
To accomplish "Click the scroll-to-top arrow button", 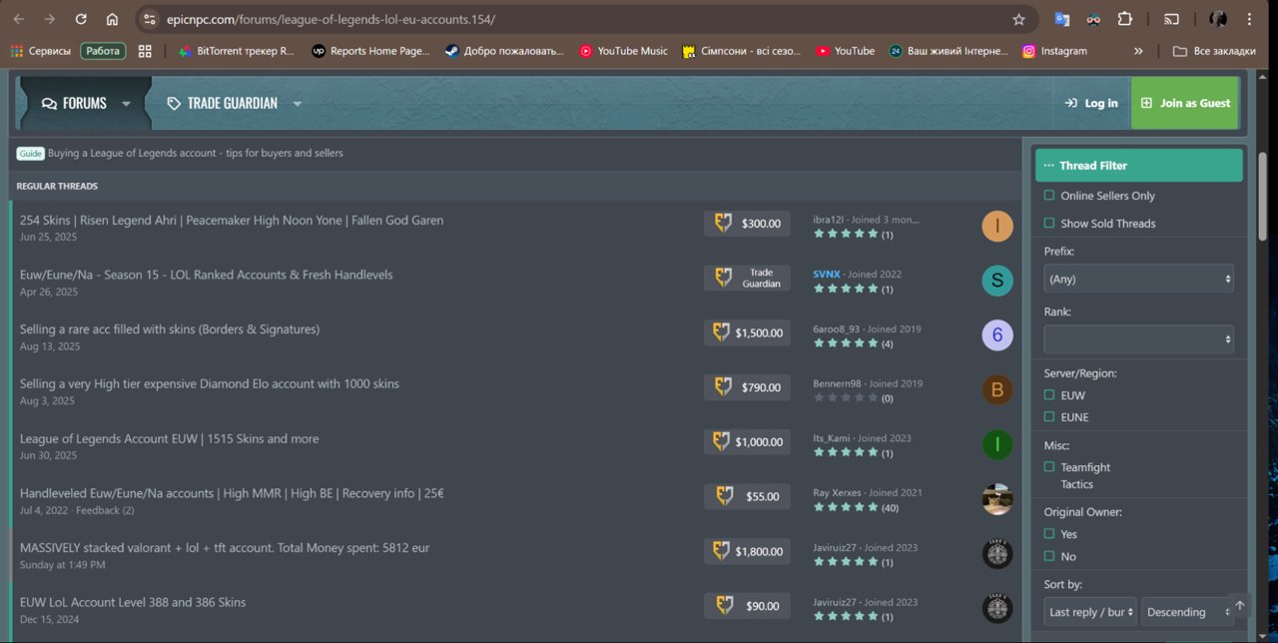I will (1239, 605).
